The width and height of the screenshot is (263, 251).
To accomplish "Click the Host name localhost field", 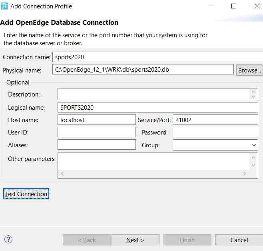I will click(x=97, y=120).
